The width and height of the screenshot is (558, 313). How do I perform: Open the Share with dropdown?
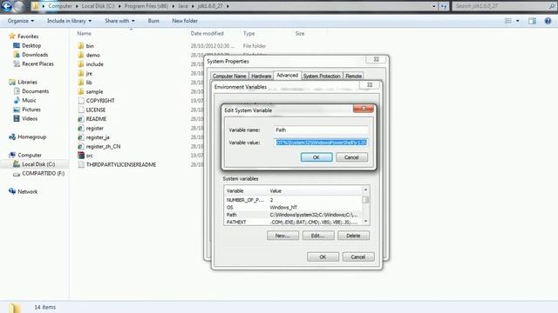click(119, 21)
